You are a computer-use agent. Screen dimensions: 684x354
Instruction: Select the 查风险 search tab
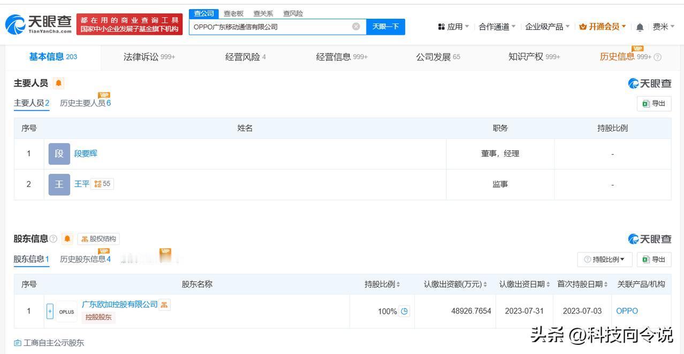coord(293,13)
